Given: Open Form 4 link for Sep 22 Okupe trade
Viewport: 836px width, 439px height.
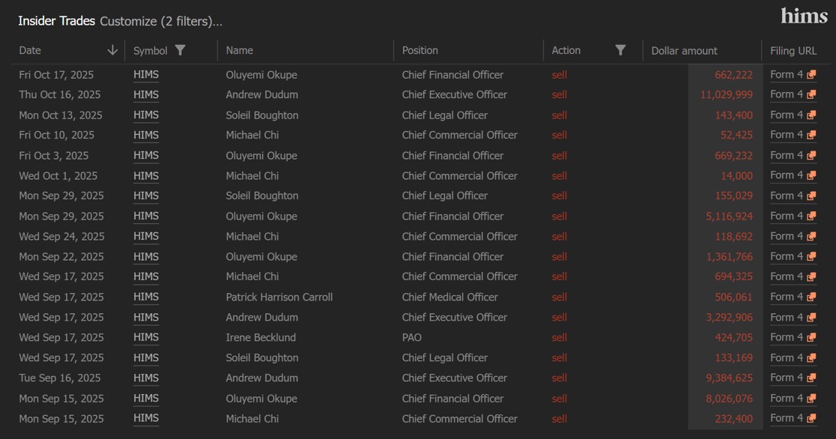Looking at the screenshot, I should tap(787, 257).
